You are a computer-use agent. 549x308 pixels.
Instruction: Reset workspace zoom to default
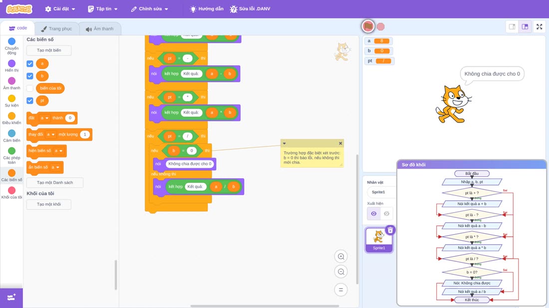(341, 290)
